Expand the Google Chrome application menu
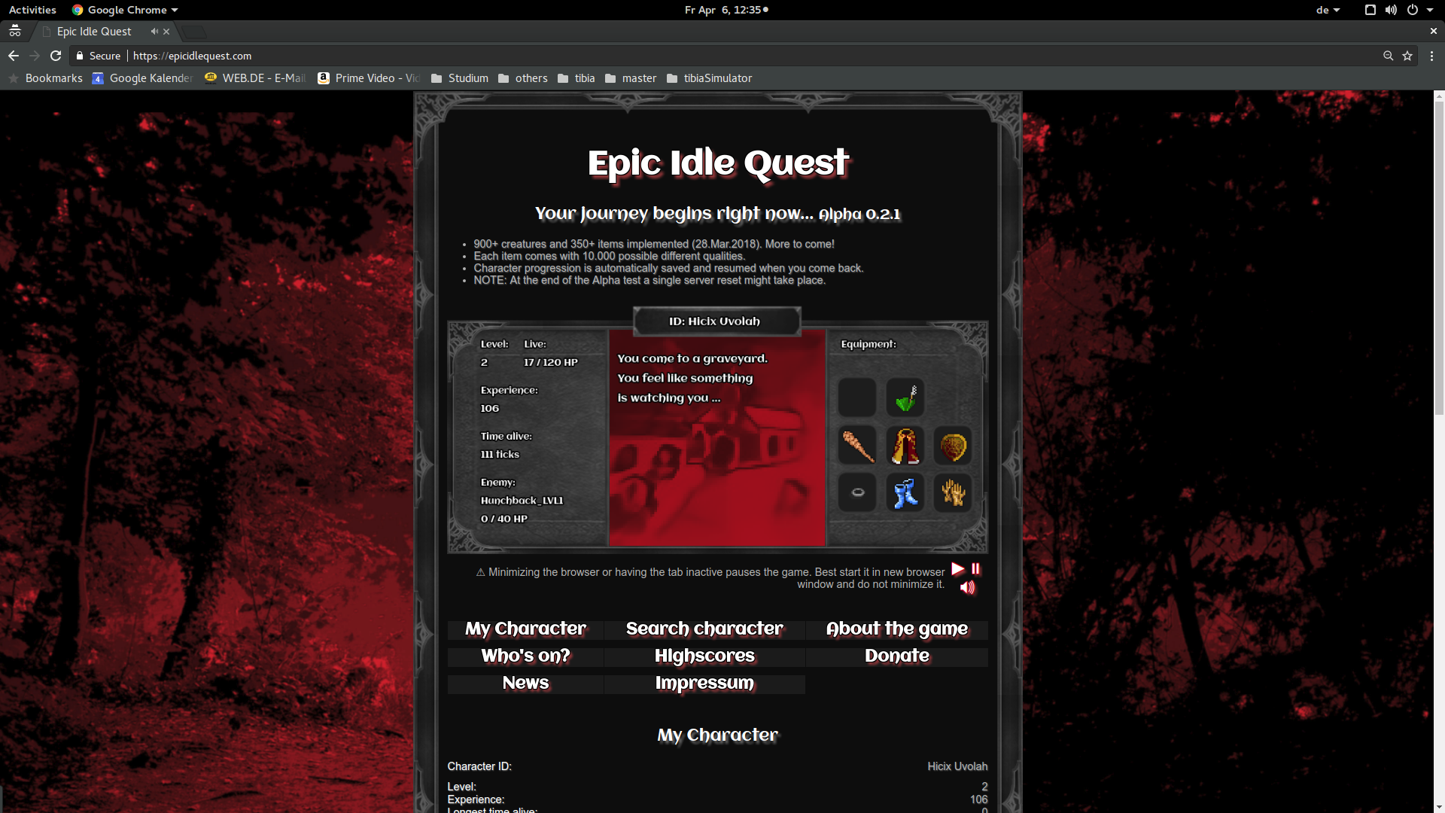 pos(125,10)
